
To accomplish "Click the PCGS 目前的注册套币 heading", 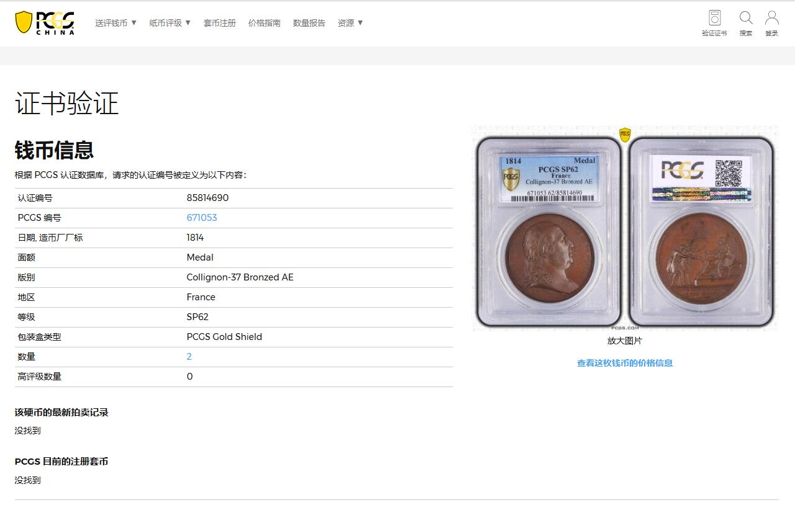I will click(61, 462).
